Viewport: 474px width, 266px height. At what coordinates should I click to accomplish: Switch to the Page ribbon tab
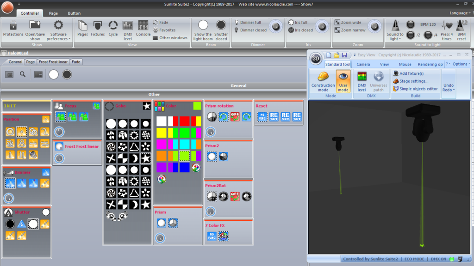click(x=53, y=13)
